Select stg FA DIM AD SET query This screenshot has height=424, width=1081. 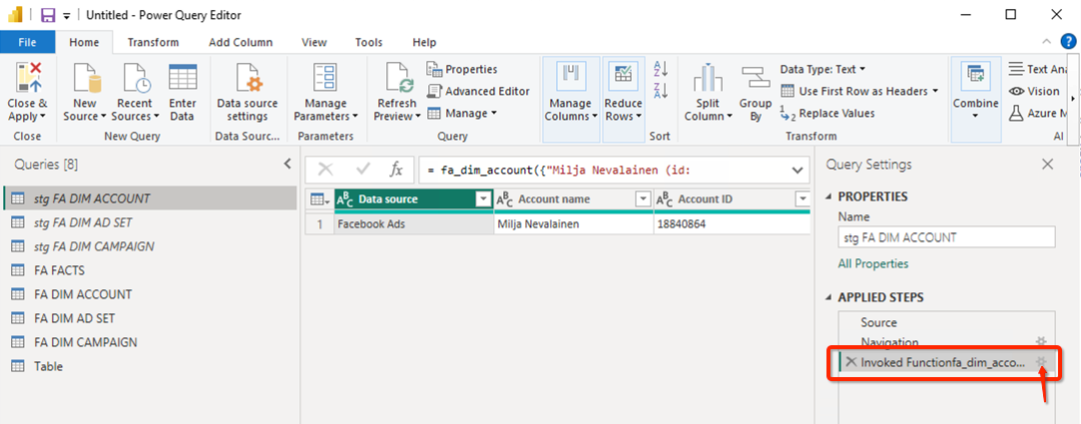coord(150,222)
